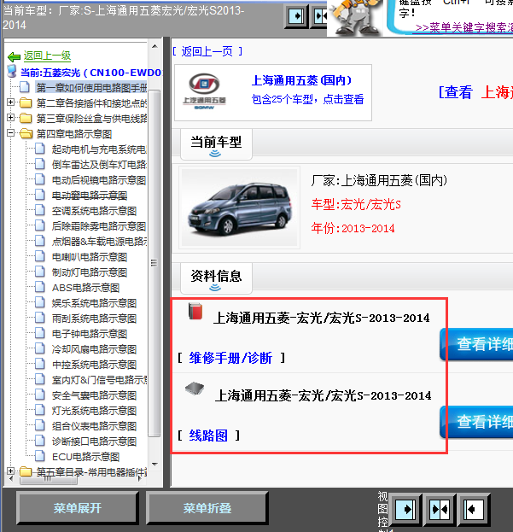Screen dimensions: 513x532
Task: Click the bottom view control right-arrow icon
Action: pyautogui.click(x=405, y=509)
